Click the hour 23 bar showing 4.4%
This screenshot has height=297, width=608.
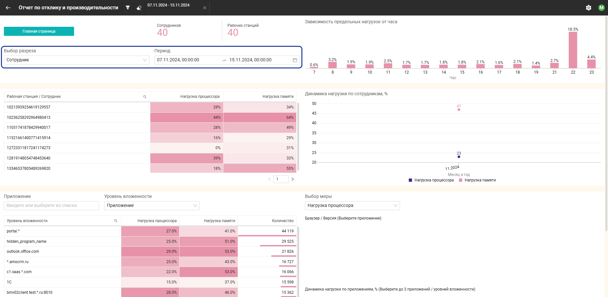pyautogui.click(x=592, y=64)
